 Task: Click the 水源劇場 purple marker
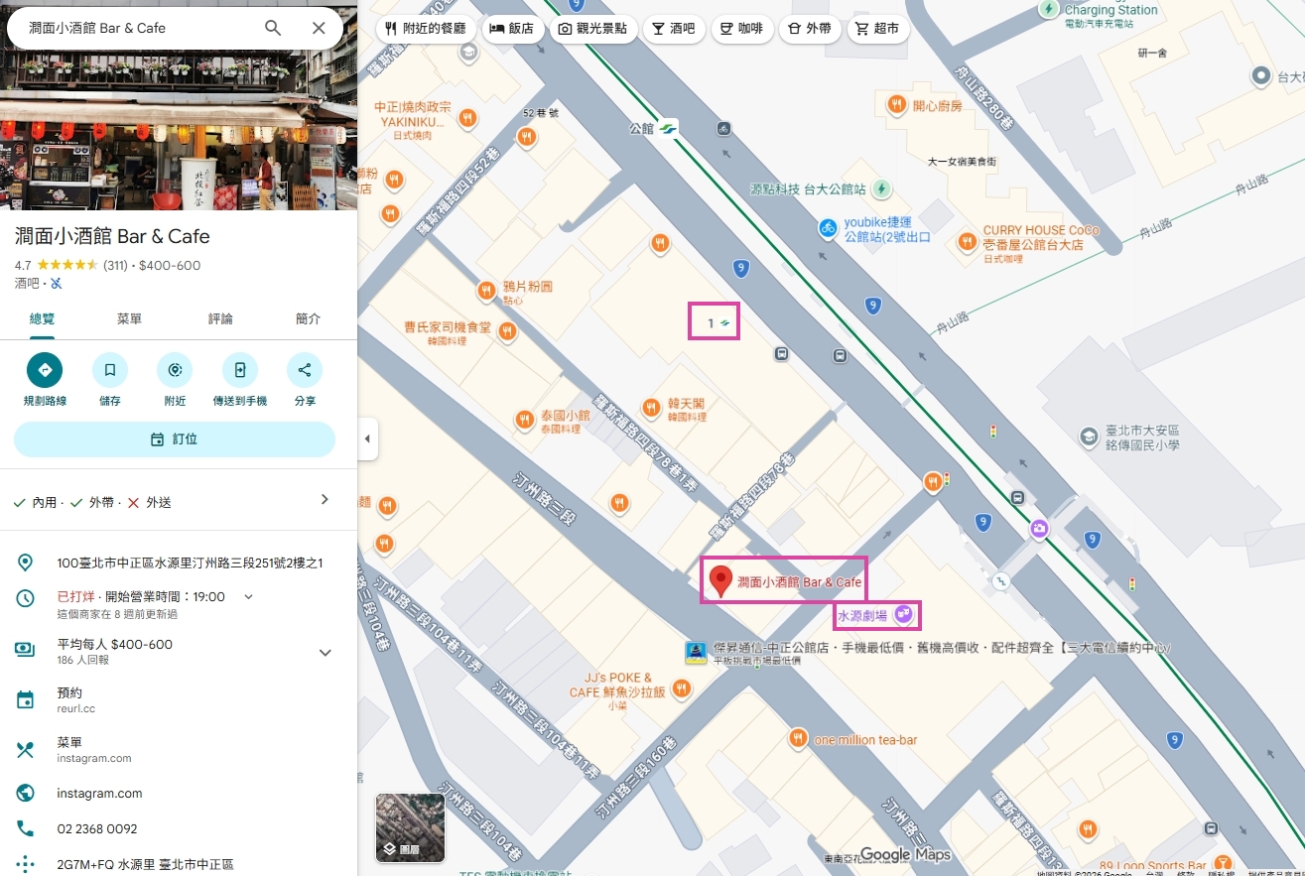904,614
